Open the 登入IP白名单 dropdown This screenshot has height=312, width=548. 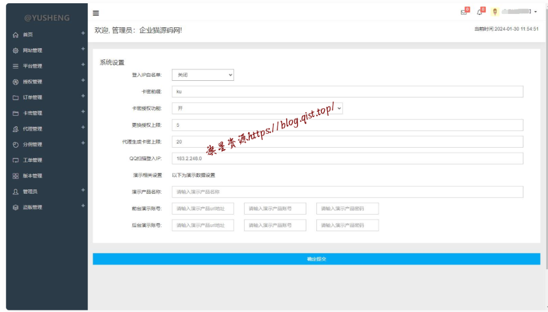pyautogui.click(x=202, y=75)
